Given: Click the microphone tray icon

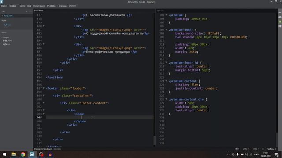Looking at the screenshot, I should pyautogui.click(x=237, y=154).
